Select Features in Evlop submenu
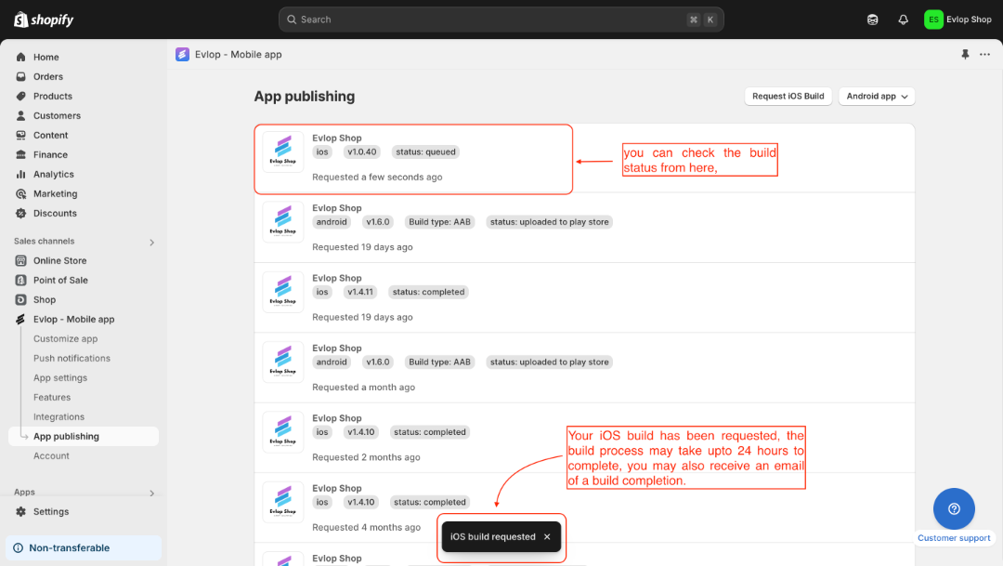Screen dimensions: 1003x566 52,398
